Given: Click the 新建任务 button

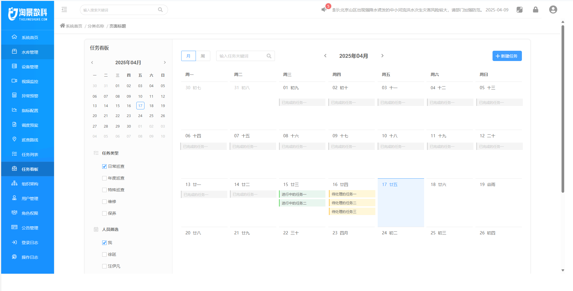Looking at the screenshot, I should pyautogui.click(x=507, y=56).
